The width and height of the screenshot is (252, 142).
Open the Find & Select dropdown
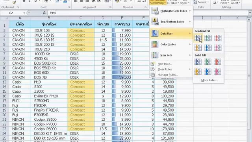pos(235,2)
